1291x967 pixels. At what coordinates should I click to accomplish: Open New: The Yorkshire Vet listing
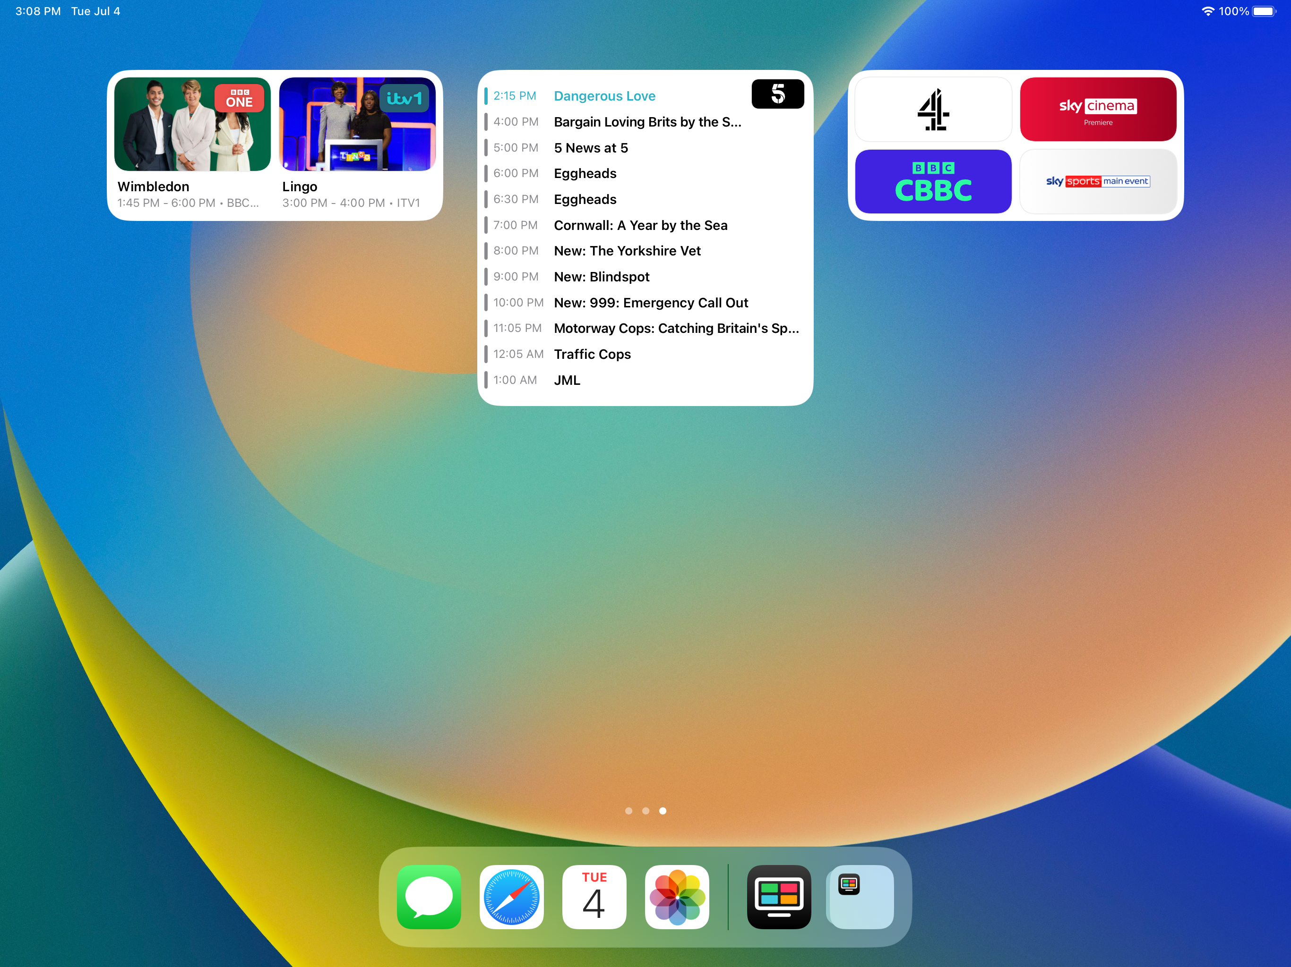[627, 251]
